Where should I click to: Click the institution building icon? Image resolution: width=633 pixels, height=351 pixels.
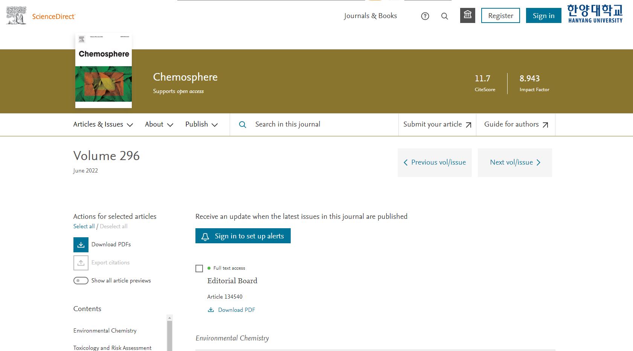467,15
